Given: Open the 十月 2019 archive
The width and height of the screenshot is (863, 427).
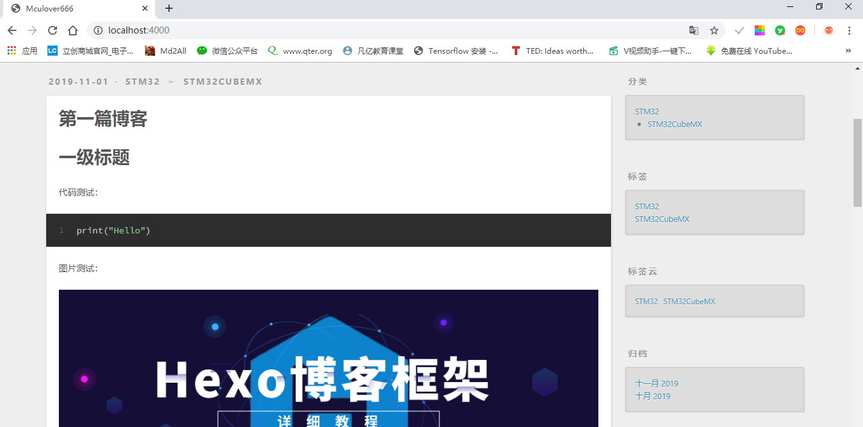Looking at the screenshot, I should point(653,396).
